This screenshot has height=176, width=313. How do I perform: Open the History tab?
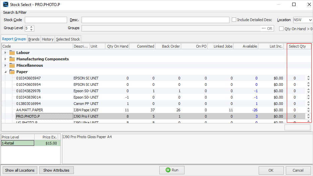tap(48, 39)
